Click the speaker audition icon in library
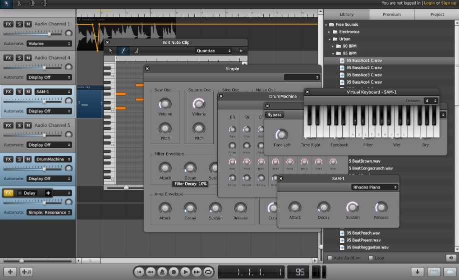 pos(451,258)
